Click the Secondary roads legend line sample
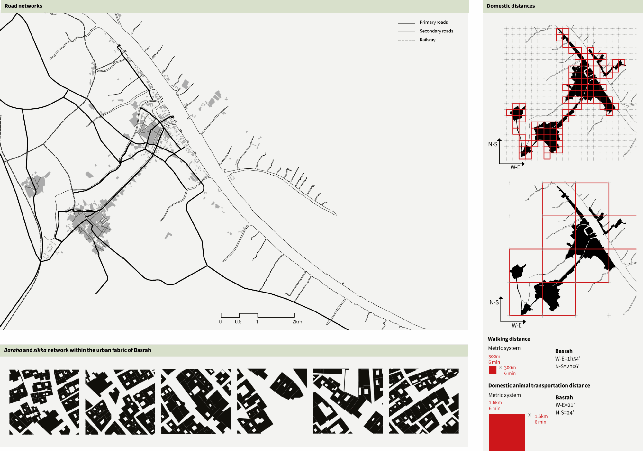The image size is (643, 451). [x=406, y=32]
